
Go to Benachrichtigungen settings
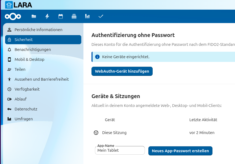coord(33,50)
